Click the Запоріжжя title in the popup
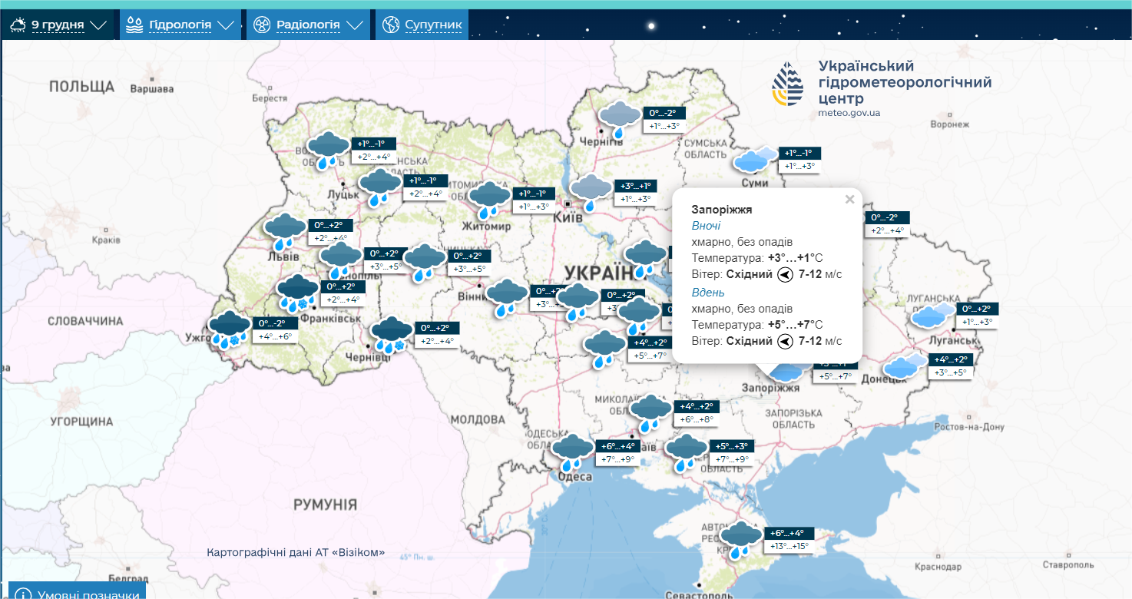The width and height of the screenshot is (1132, 599). point(721,209)
